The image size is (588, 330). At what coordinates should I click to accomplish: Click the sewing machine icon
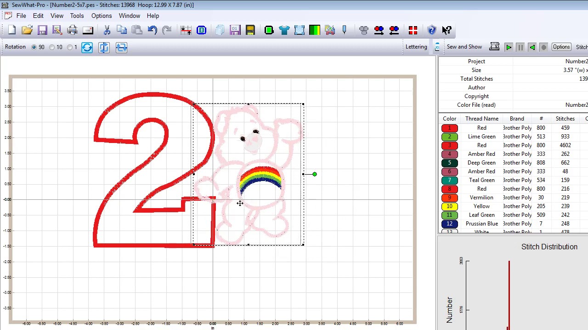tap(494, 47)
